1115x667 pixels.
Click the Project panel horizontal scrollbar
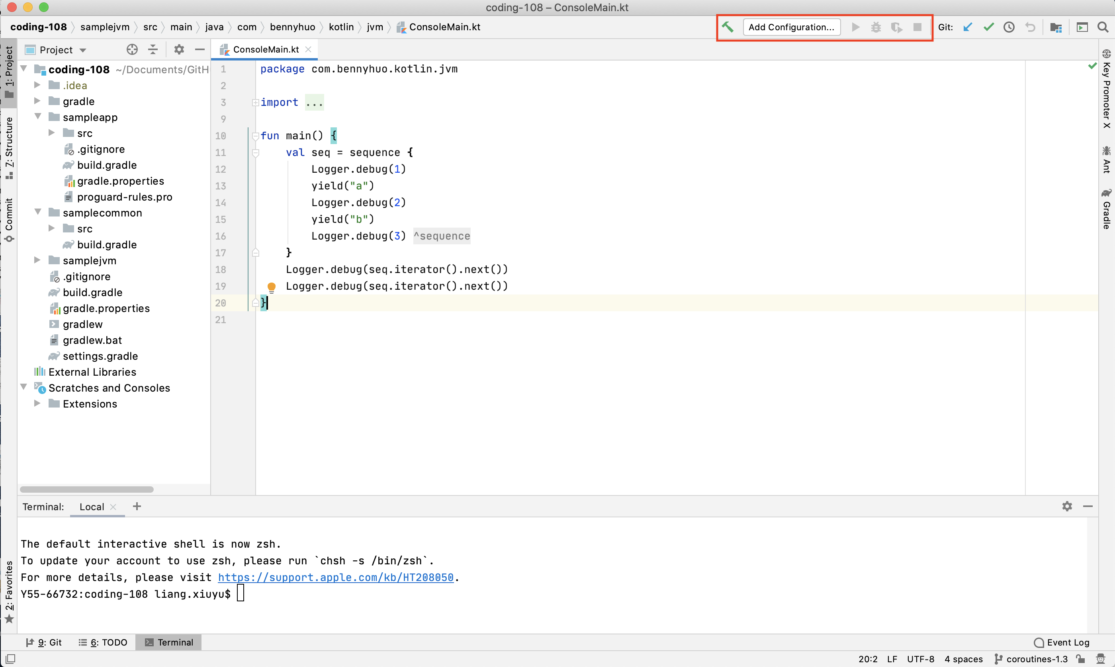87,489
